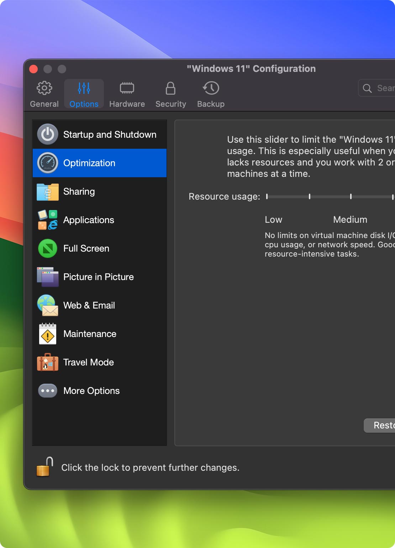Select Sharing in the sidebar

pyautogui.click(x=79, y=191)
